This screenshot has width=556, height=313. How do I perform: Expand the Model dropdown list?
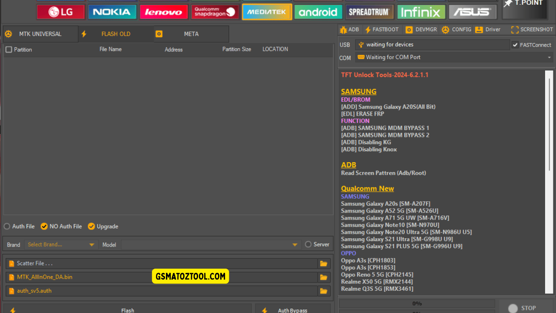coord(295,245)
